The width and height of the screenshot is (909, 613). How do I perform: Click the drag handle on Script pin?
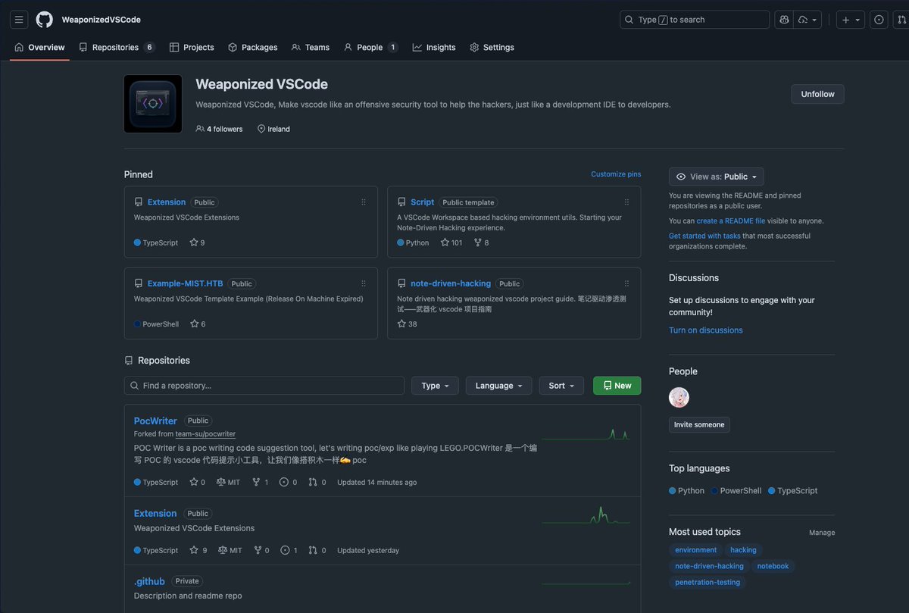[626, 202]
